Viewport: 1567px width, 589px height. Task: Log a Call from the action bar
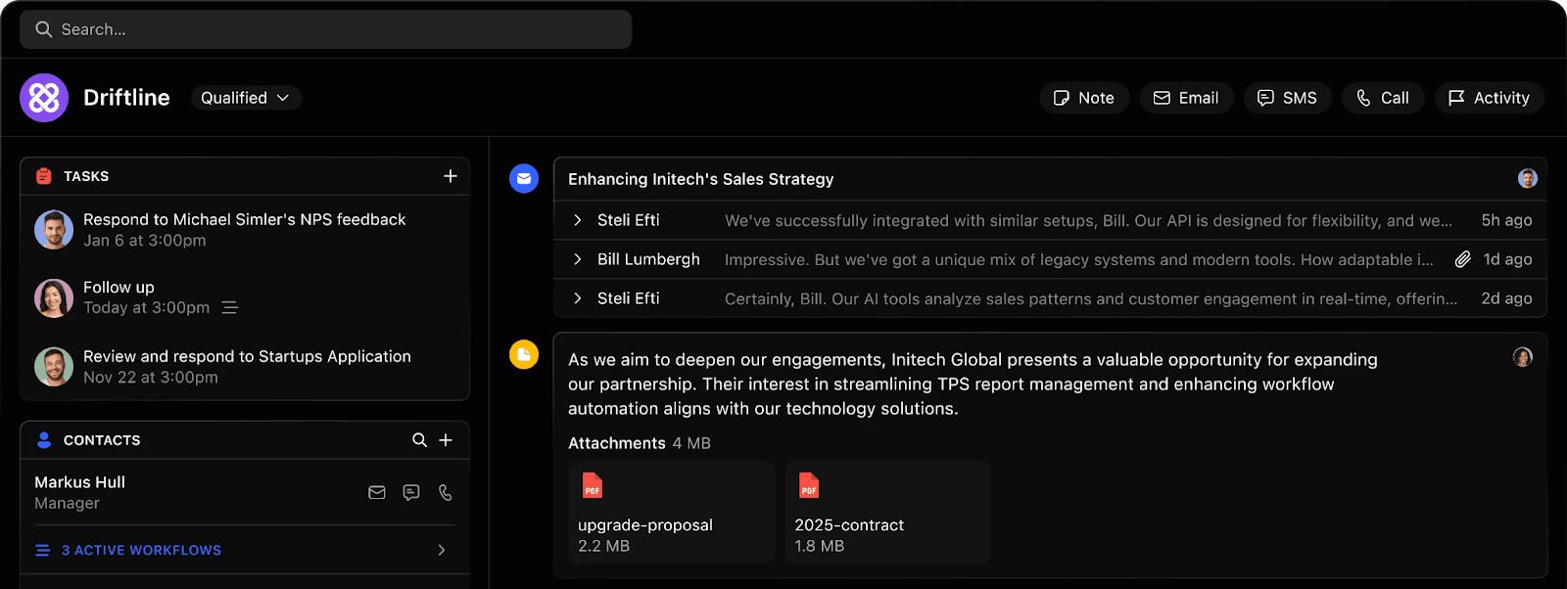(1383, 98)
